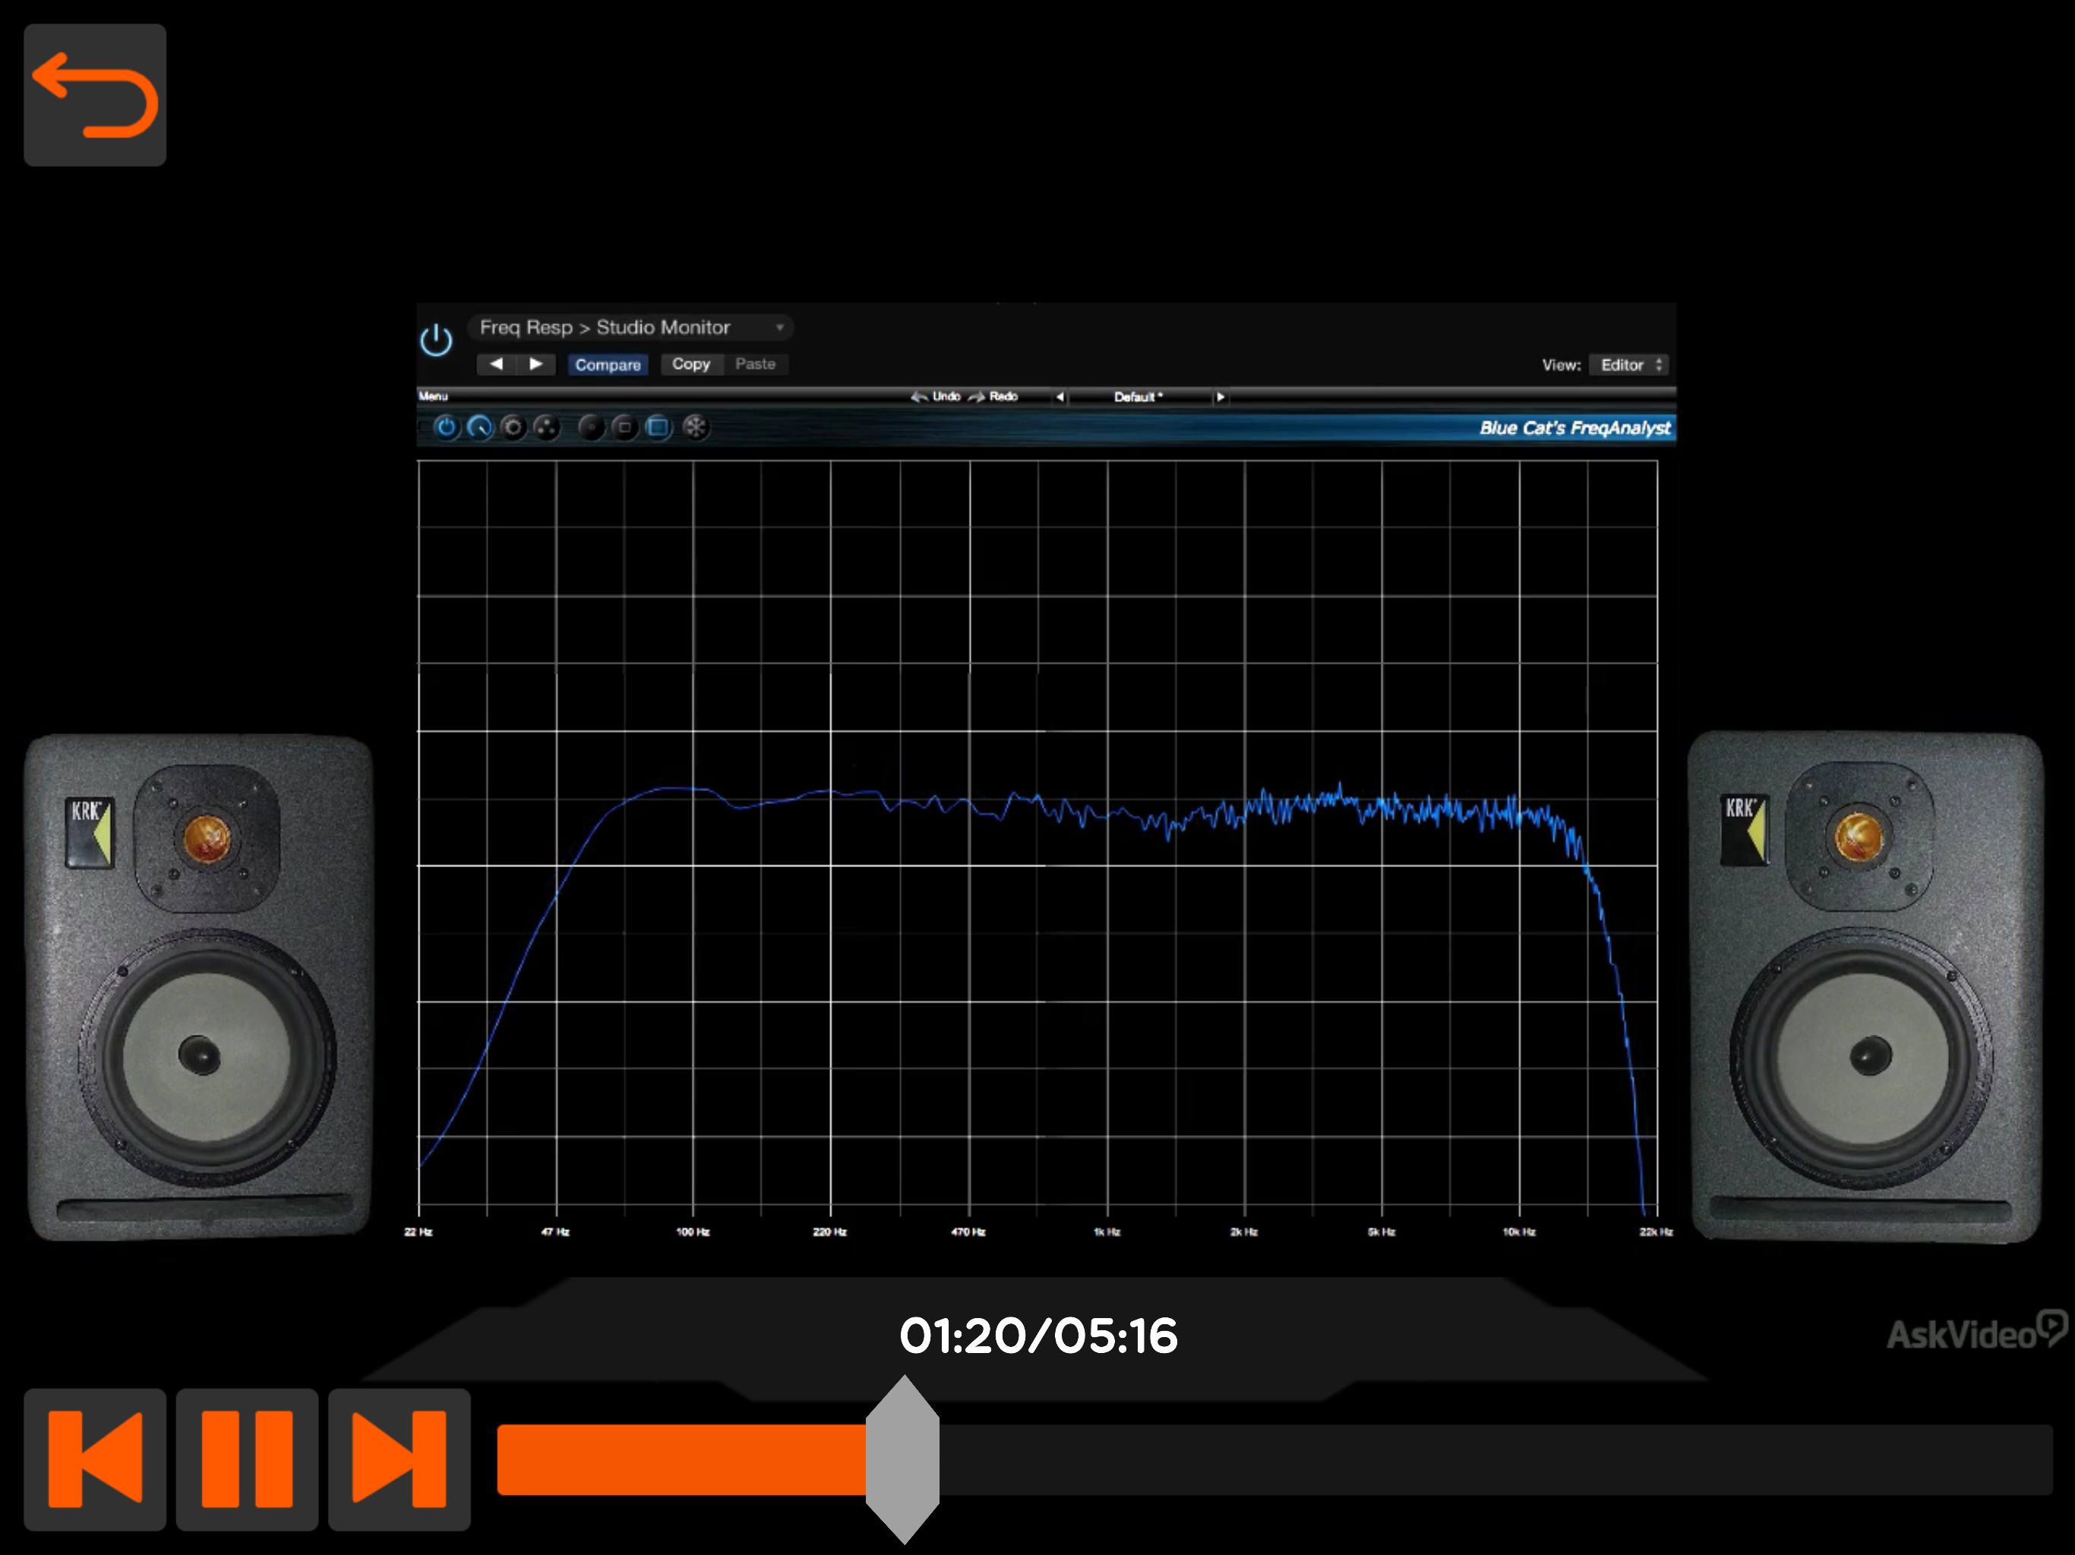The width and height of the screenshot is (2075, 1555).
Task: Click the gear settings icon in toolbar
Action: pos(513,427)
